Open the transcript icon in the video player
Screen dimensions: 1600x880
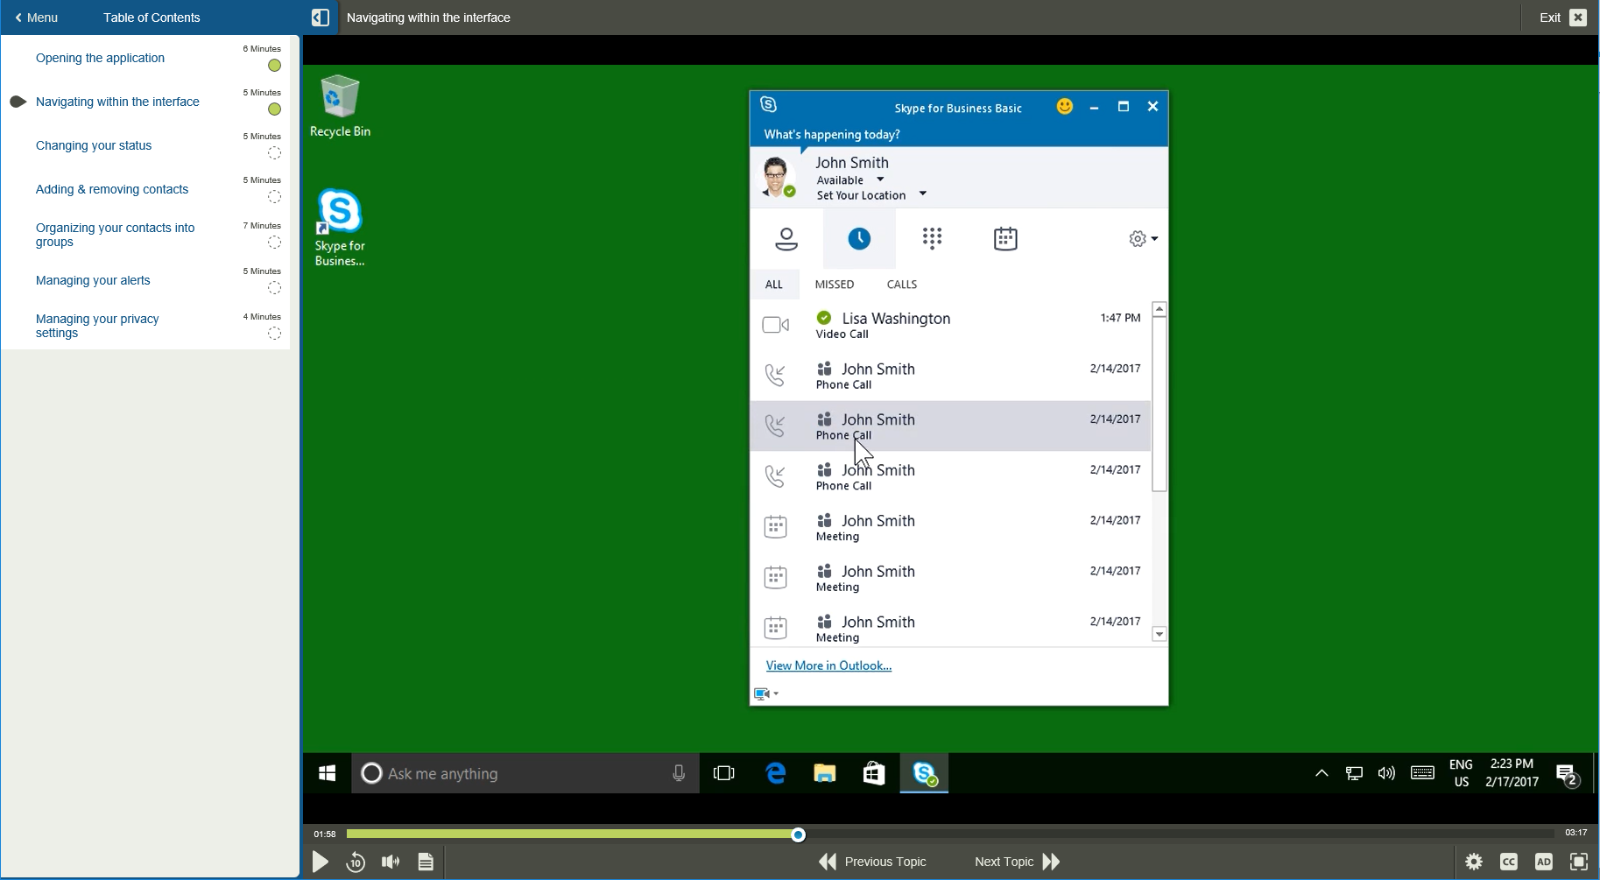point(426,862)
